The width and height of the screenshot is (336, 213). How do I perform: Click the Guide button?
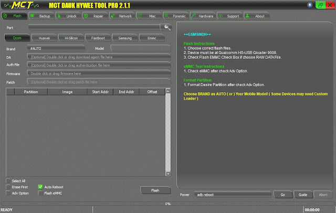click(303, 195)
